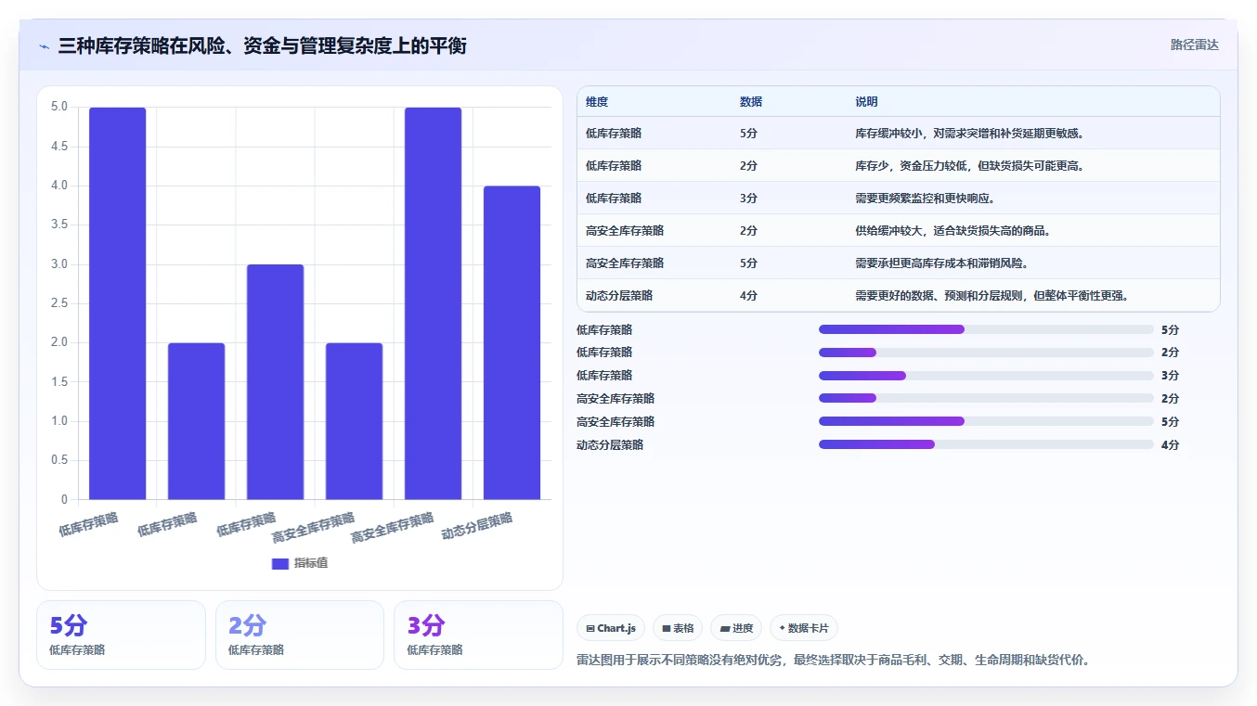Open the 2分 低库存策略 data card
The height and width of the screenshot is (706, 1257).
click(300, 635)
